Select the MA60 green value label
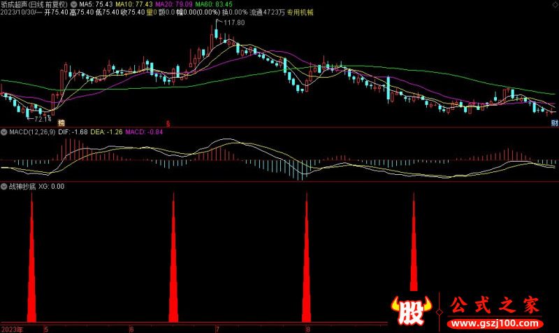 215,4
